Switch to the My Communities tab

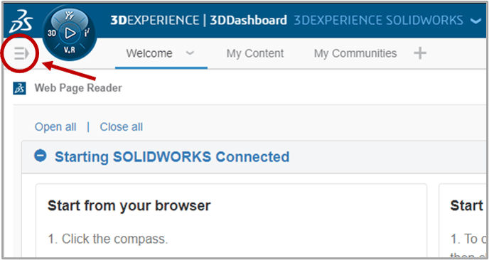(x=355, y=53)
